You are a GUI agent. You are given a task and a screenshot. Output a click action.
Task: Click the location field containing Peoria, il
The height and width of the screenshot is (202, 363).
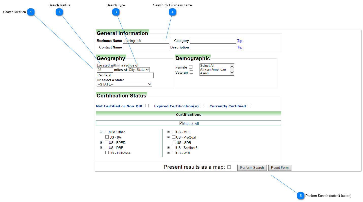tap(125, 75)
